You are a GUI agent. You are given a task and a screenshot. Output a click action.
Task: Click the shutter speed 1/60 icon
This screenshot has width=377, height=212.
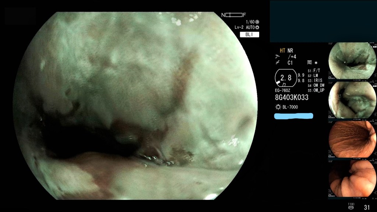tap(257, 22)
